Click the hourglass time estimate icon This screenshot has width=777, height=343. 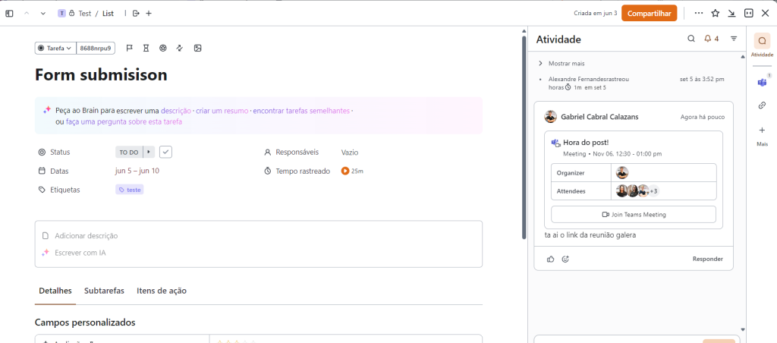click(x=146, y=48)
